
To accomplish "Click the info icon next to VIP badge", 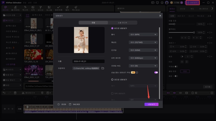I will pos(137,72).
